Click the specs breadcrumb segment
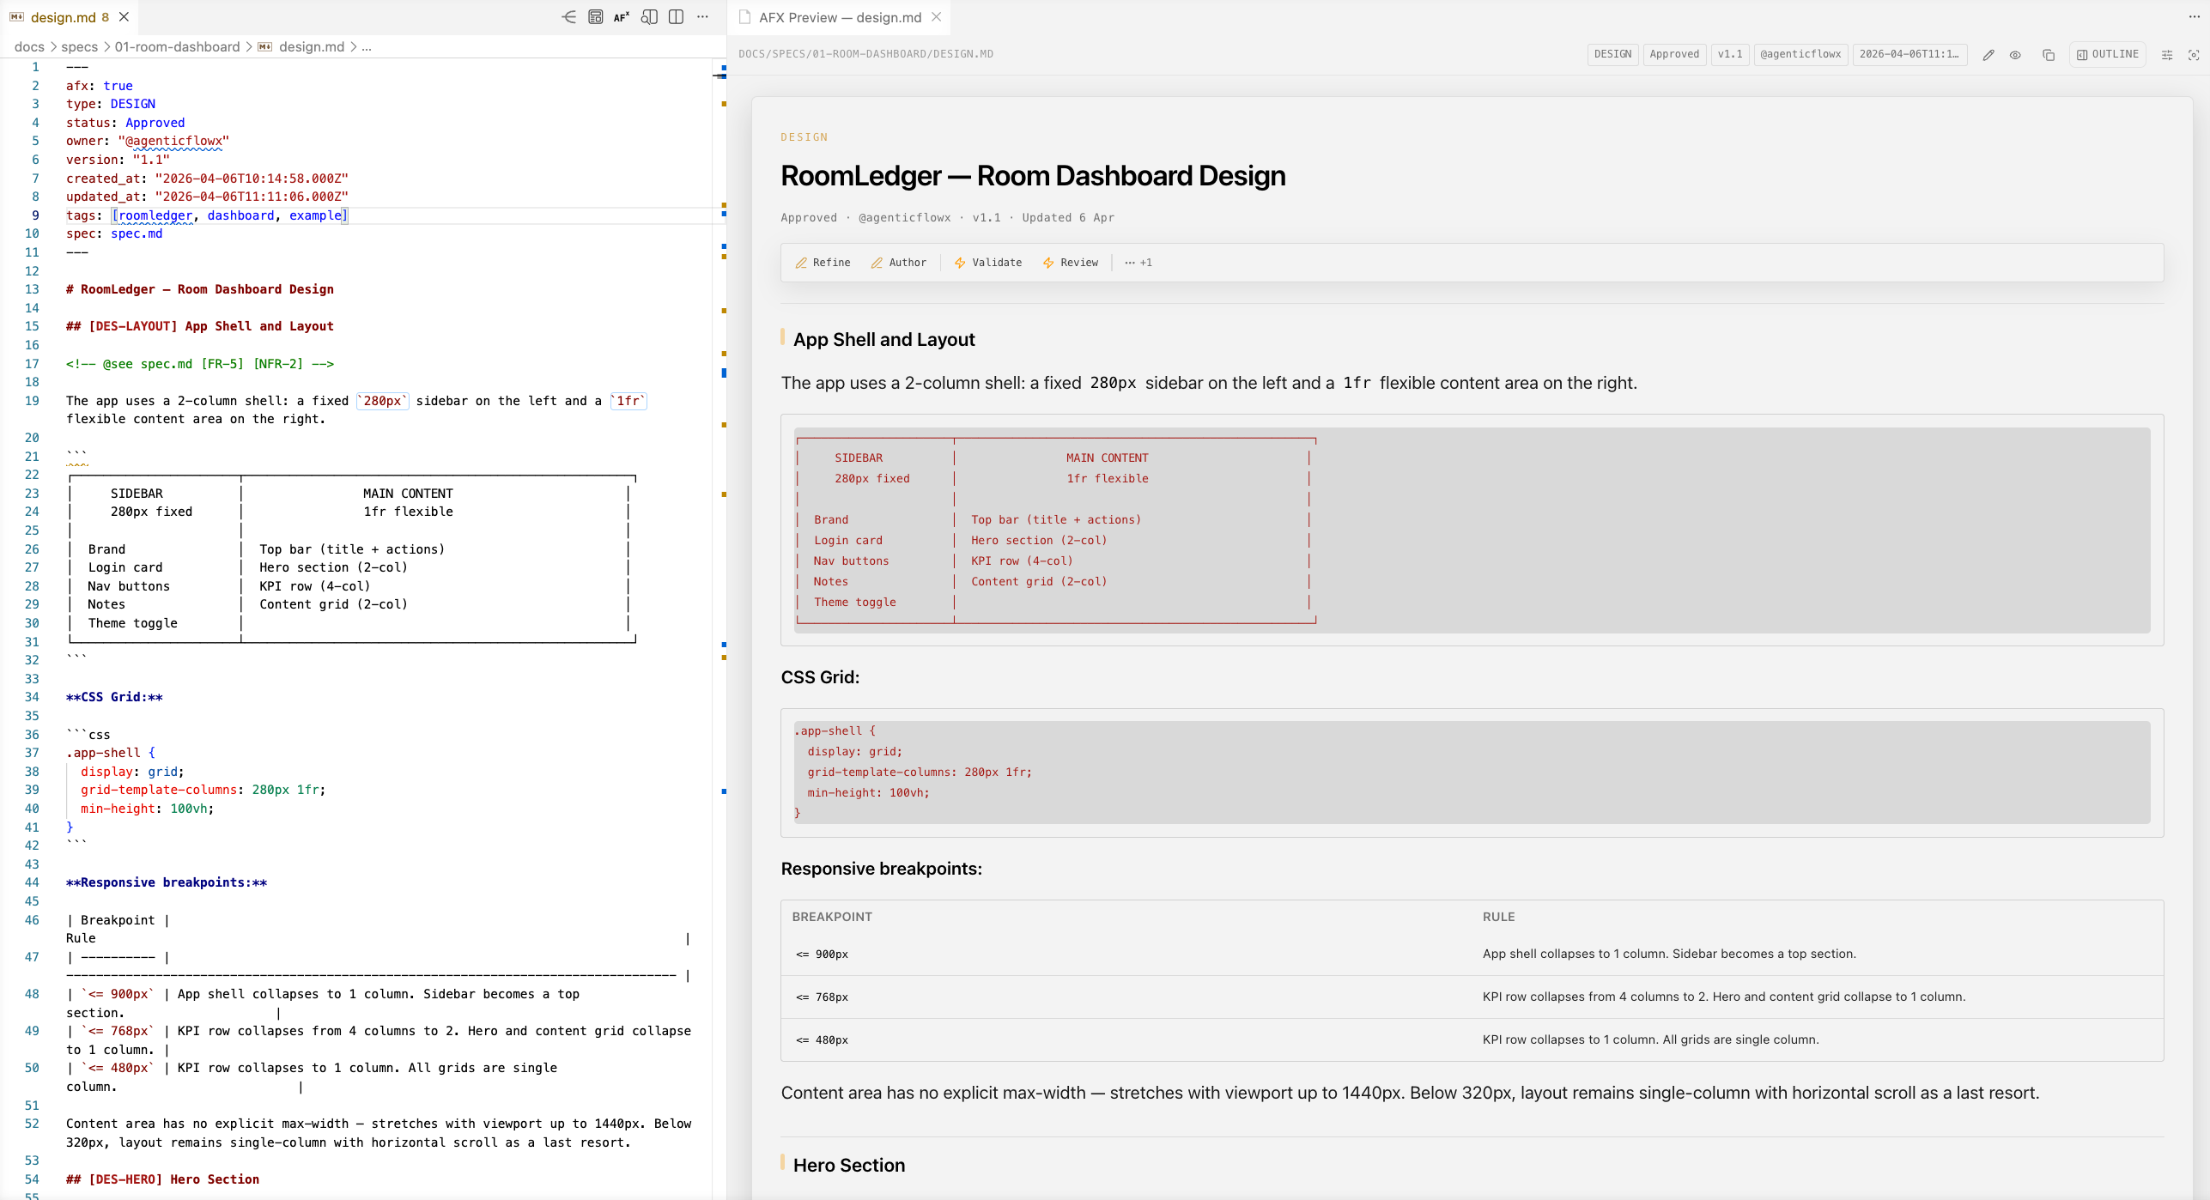Screen dimensions: 2210x1200 [79, 46]
